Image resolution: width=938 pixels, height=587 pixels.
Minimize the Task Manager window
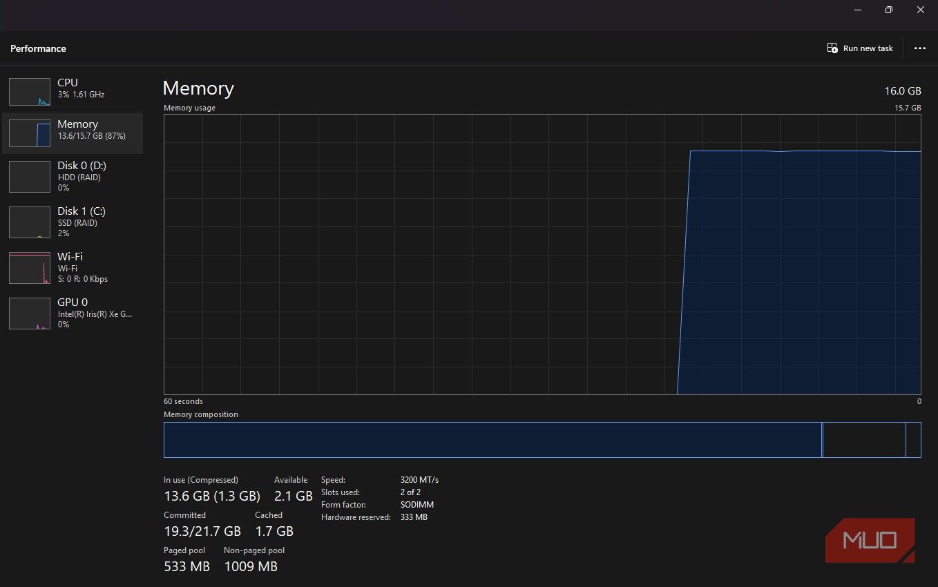point(857,10)
